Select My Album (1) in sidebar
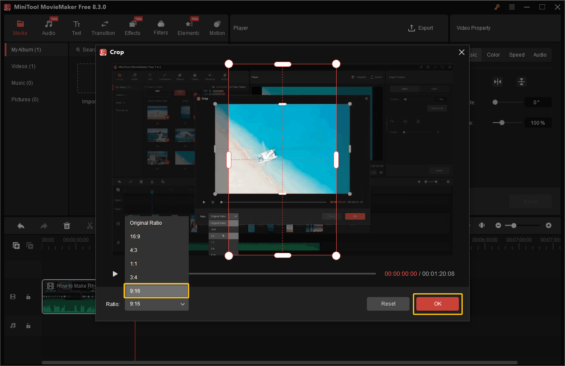The width and height of the screenshot is (565, 366). coord(36,50)
